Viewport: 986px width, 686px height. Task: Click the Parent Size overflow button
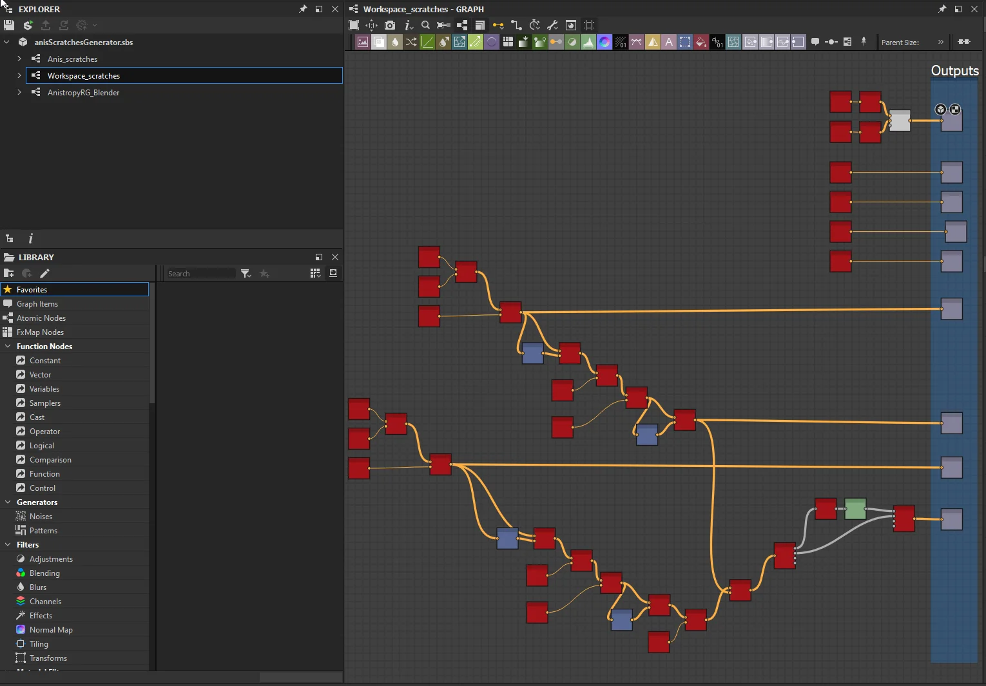[941, 42]
